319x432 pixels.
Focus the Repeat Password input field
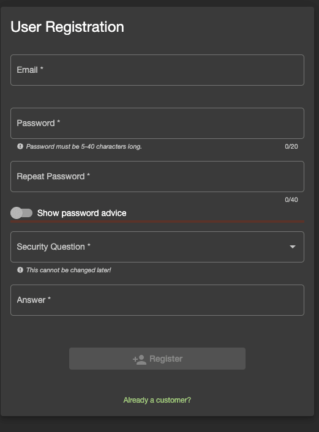157,176
